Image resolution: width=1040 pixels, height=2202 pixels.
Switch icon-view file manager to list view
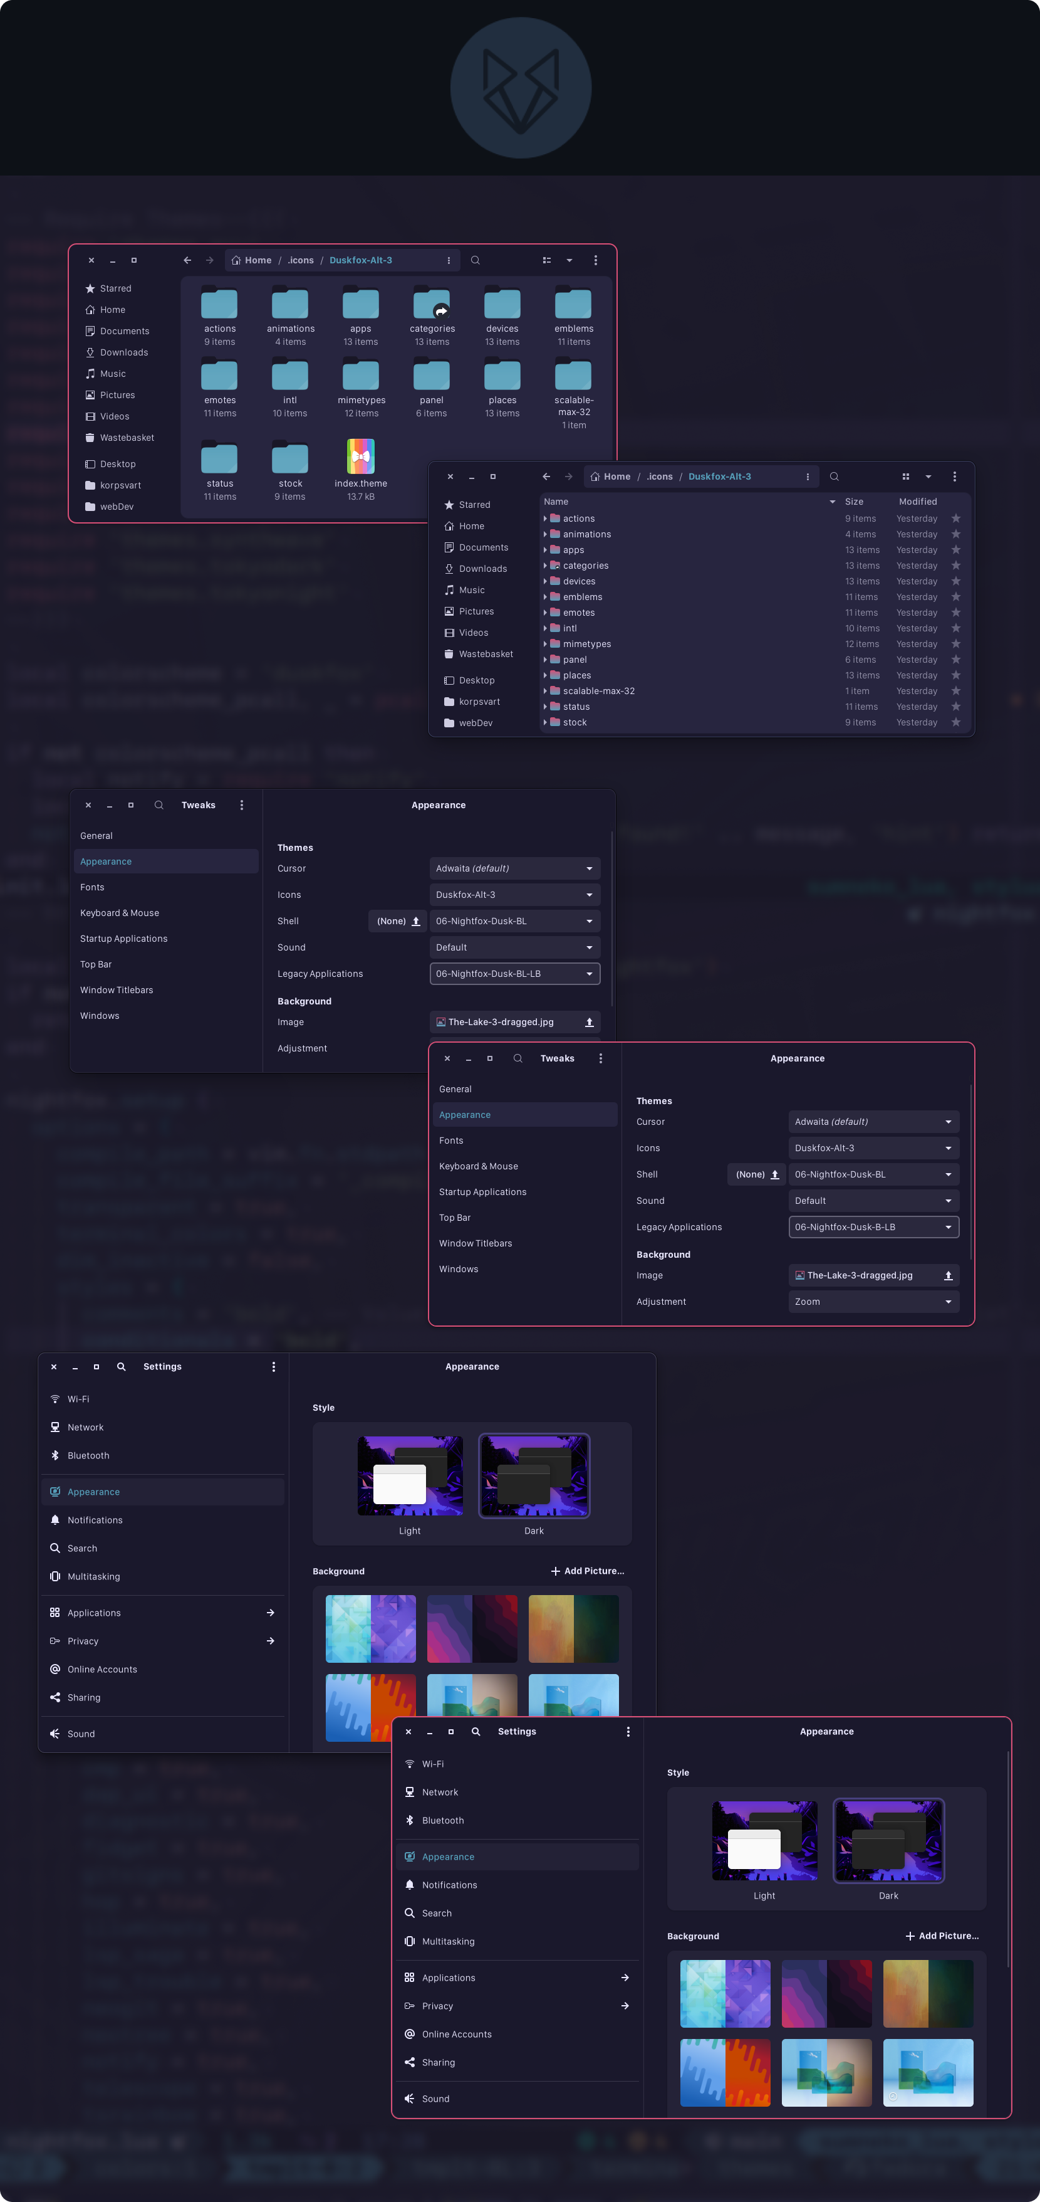pyautogui.click(x=546, y=261)
